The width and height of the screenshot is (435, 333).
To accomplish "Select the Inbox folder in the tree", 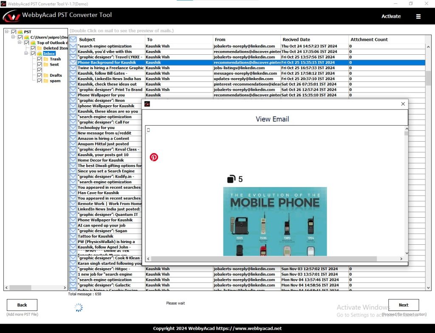I will (49, 54).
